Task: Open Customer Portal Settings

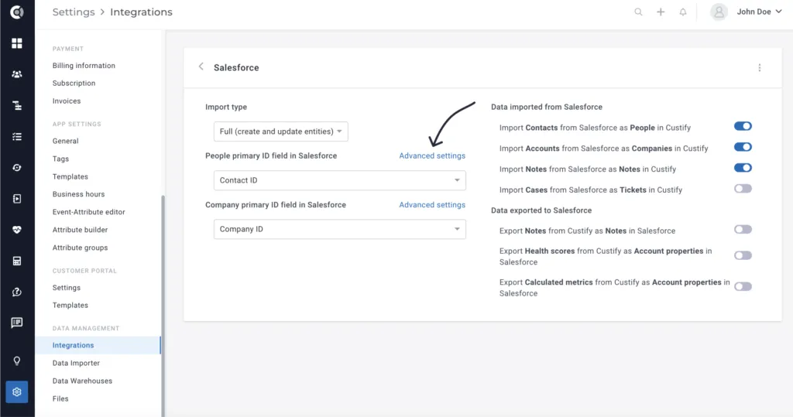Action: click(x=67, y=288)
